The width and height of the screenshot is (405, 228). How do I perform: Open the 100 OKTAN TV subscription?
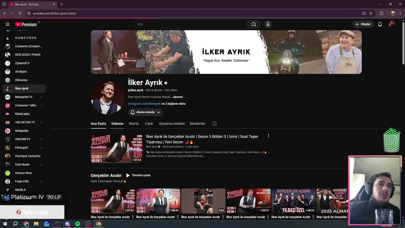24,122
